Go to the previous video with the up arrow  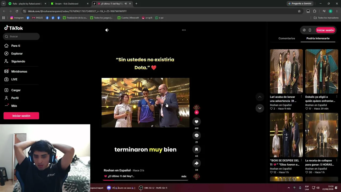tap(260, 97)
